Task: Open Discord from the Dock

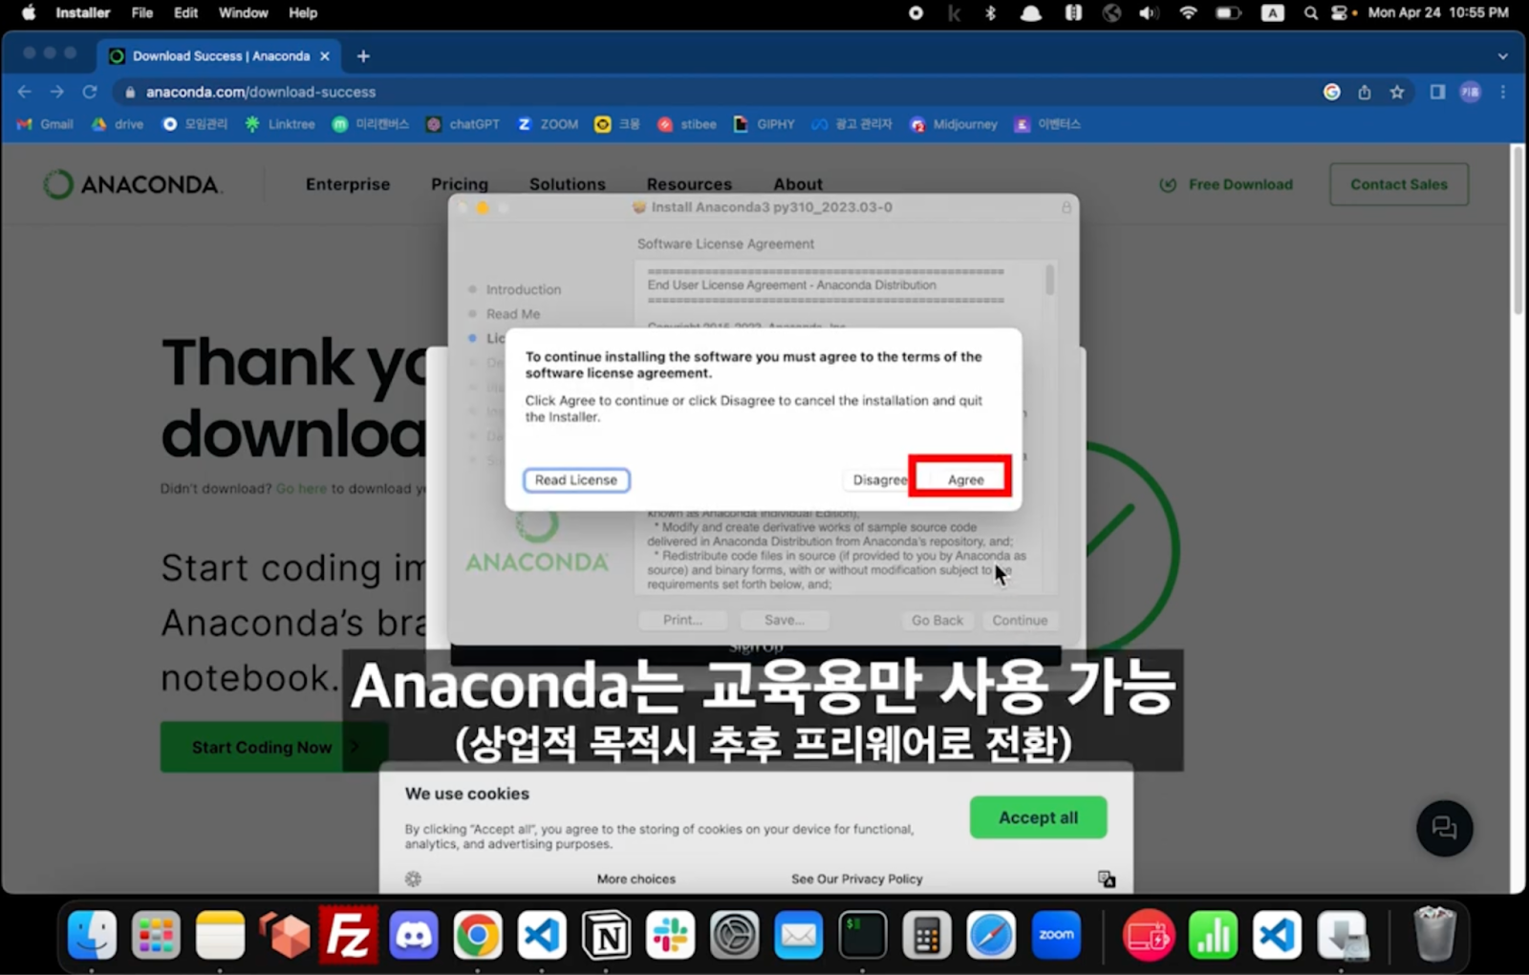Action: 414,934
